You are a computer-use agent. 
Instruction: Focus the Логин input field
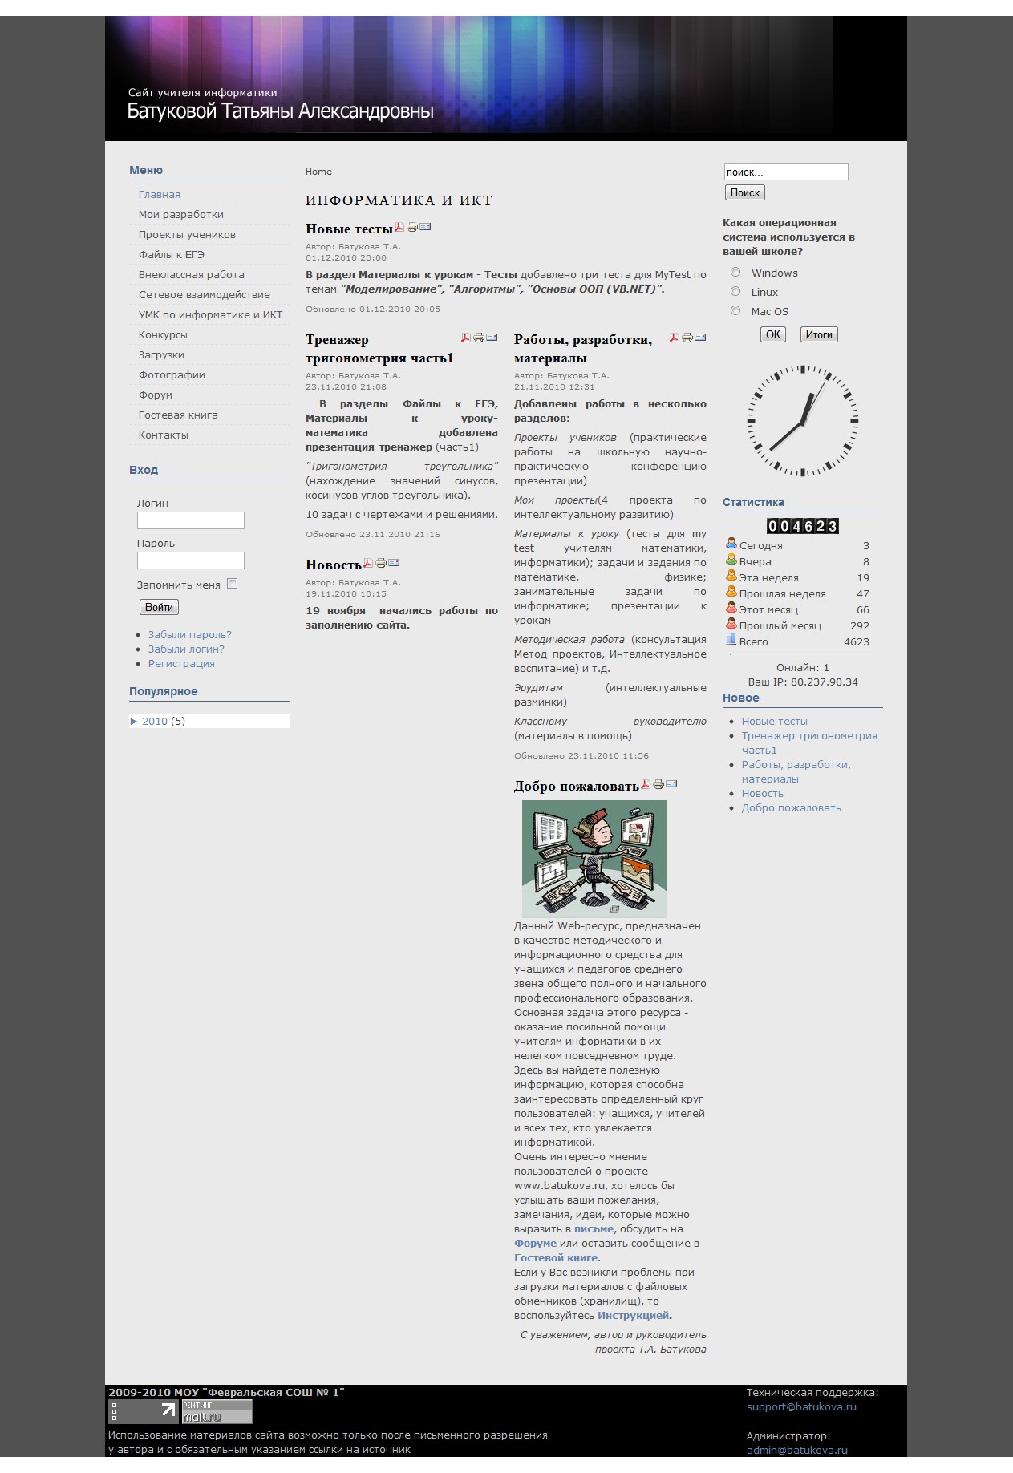[191, 520]
